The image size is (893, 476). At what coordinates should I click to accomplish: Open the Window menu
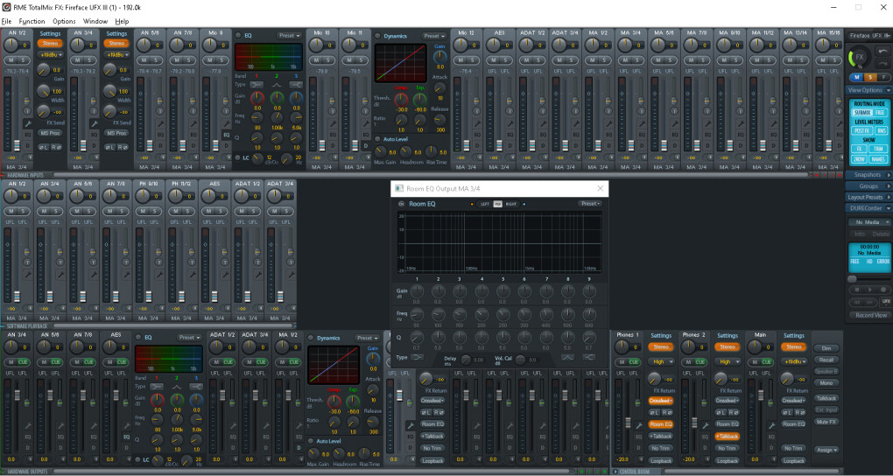click(x=95, y=21)
